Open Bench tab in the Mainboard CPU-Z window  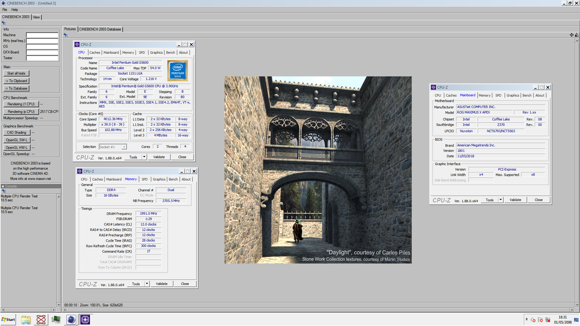[527, 95]
